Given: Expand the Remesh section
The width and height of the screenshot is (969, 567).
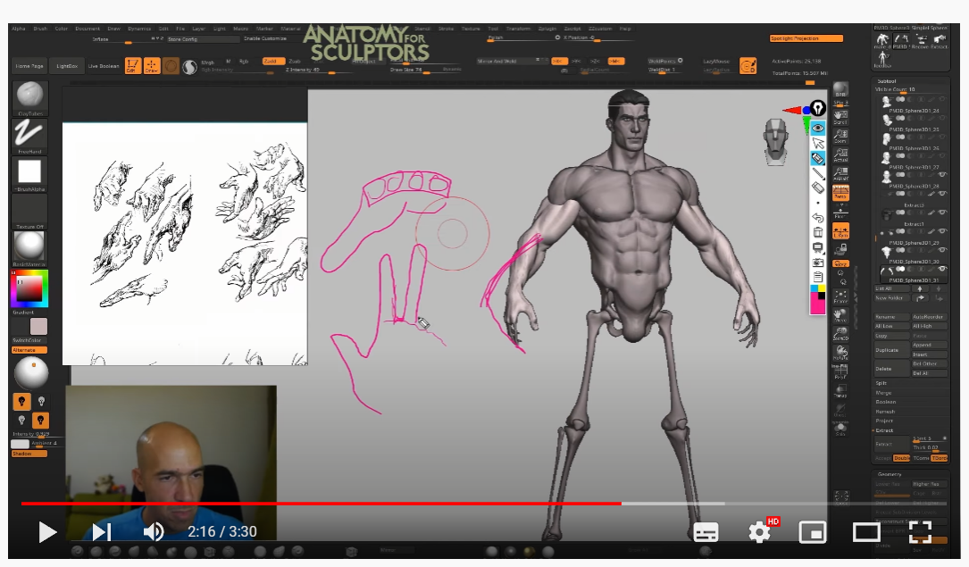Looking at the screenshot, I should [885, 412].
